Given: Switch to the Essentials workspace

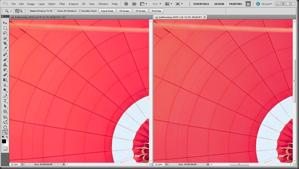Looking at the screenshot, I should click(201, 4).
